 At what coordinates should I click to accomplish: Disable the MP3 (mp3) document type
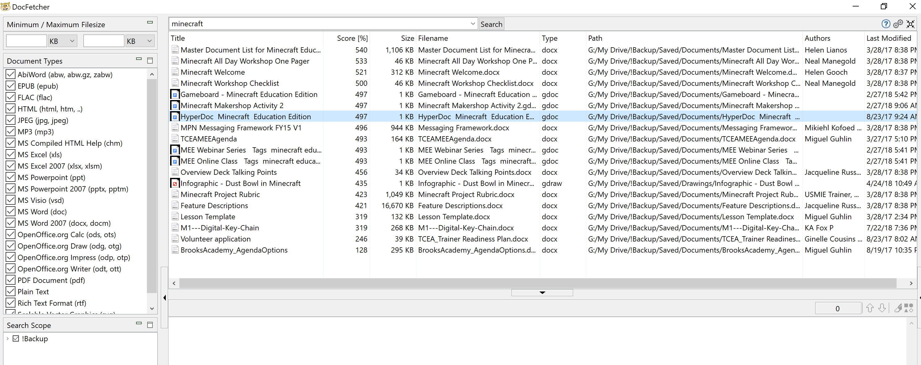click(11, 132)
